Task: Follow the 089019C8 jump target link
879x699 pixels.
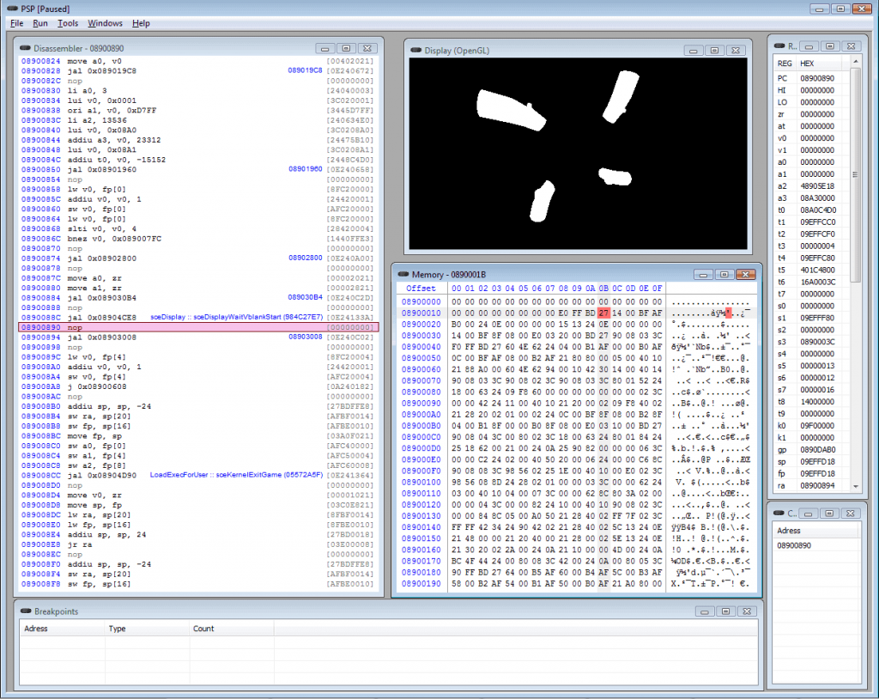Action: point(305,70)
